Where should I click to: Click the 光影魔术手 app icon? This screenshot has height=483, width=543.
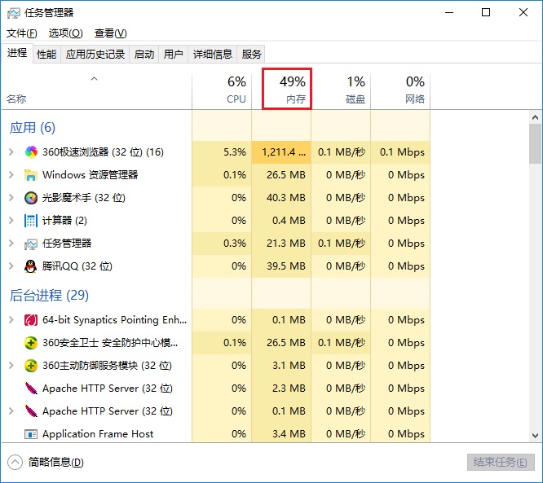coord(31,198)
